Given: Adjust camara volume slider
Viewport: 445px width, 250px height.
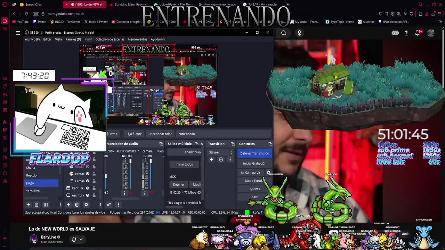Looking at the screenshot, I should coord(151,161).
